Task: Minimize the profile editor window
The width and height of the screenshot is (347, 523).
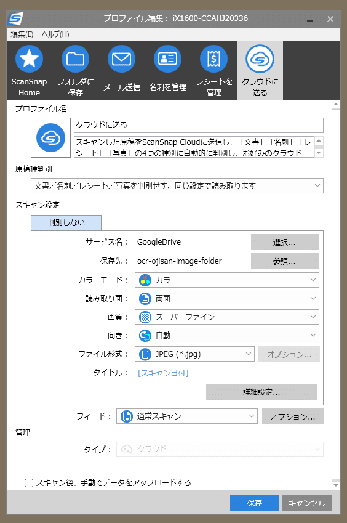Action: pyautogui.click(x=309, y=20)
